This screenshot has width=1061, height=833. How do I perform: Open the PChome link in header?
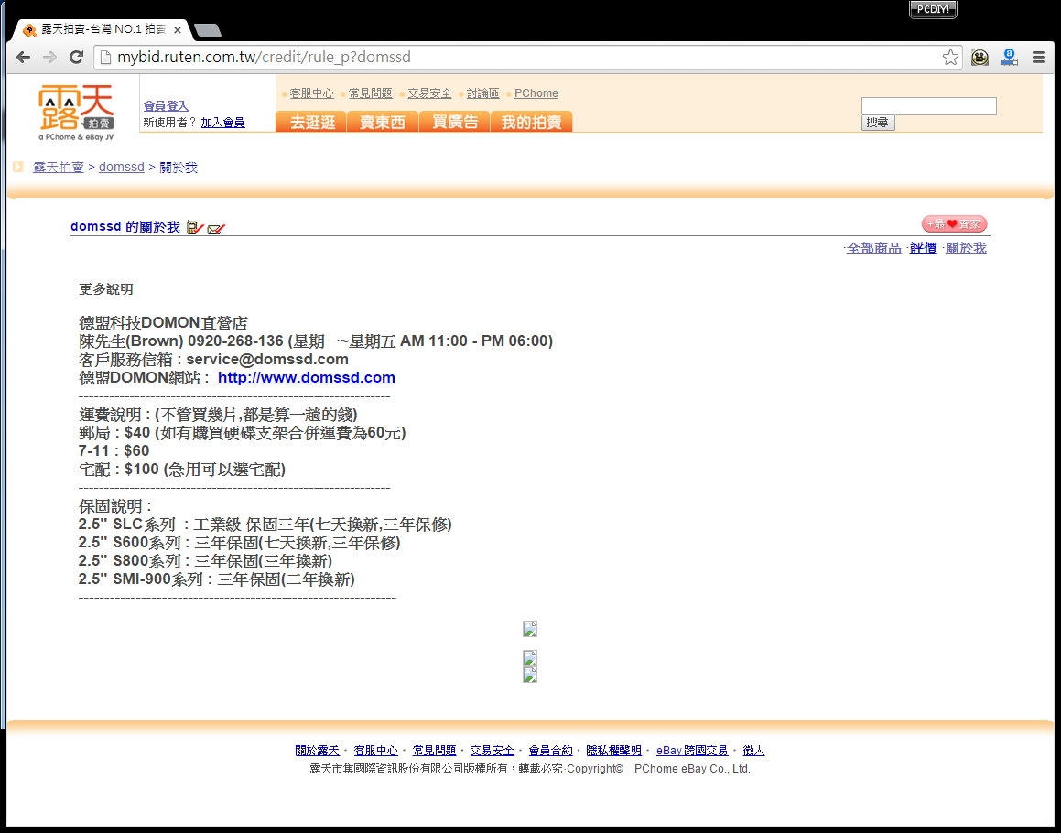point(536,93)
